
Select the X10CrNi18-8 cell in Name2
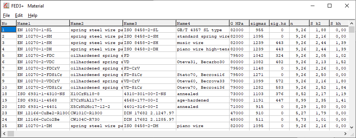pos(96,94)
